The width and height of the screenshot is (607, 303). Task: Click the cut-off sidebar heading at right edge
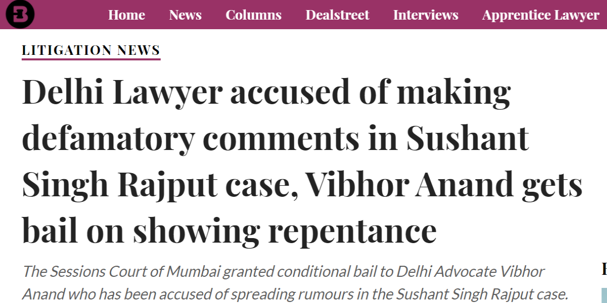[x=604, y=269]
